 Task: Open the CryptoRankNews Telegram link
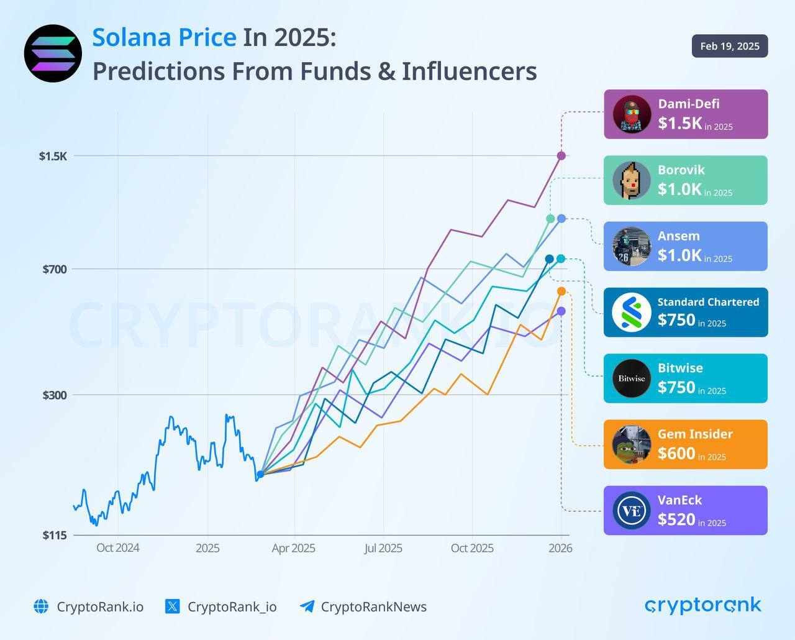(x=373, y=607)
